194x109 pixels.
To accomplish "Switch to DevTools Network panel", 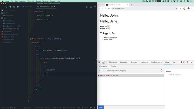I will click(144, 62).
